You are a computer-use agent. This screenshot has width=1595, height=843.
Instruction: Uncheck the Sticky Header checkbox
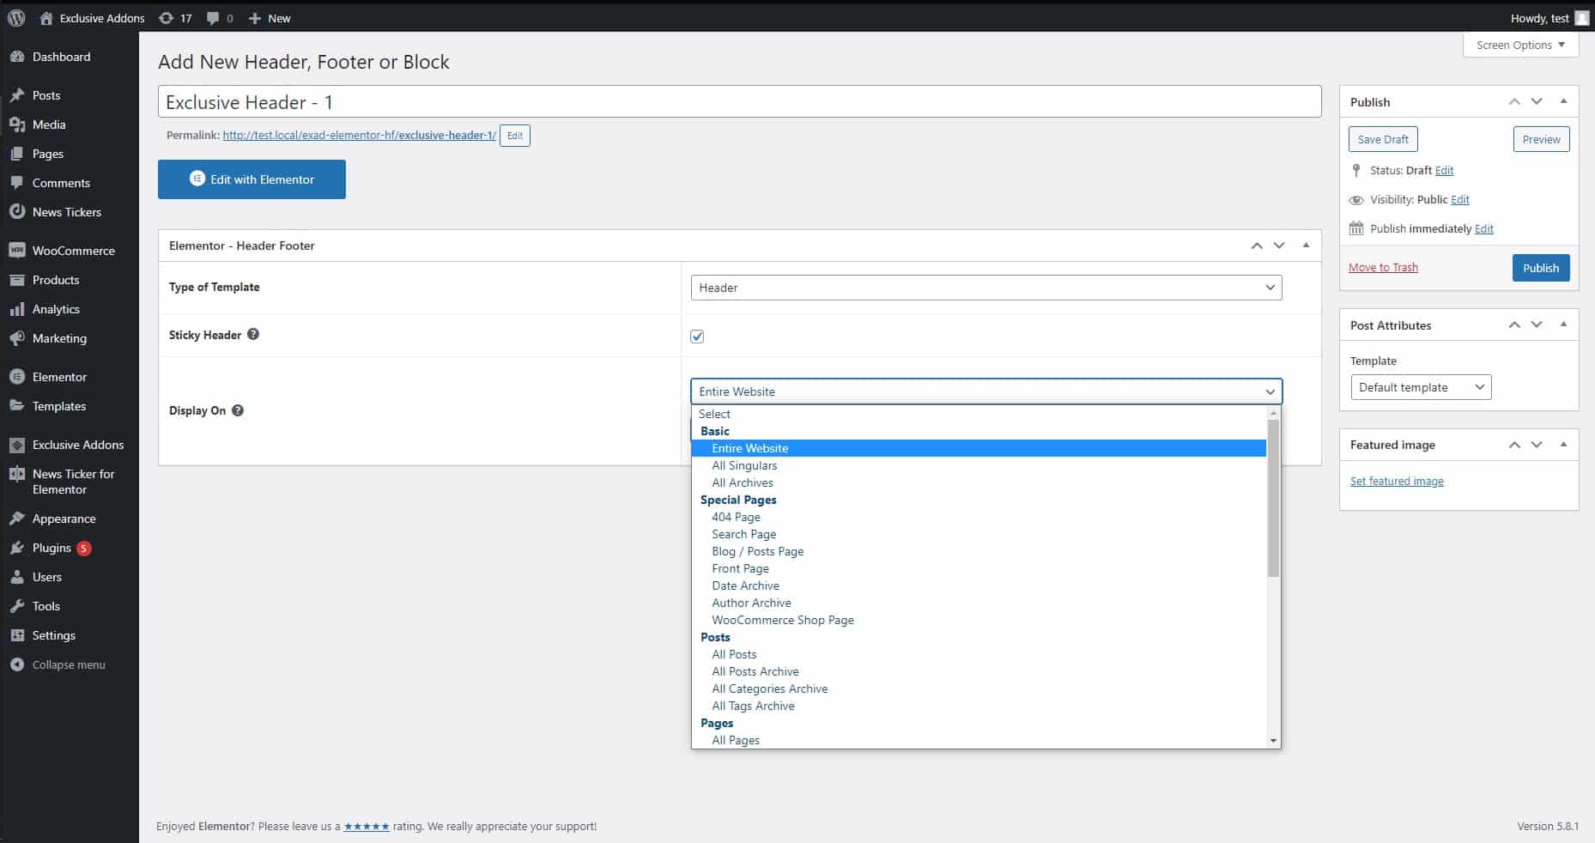(x=697, y=337)
